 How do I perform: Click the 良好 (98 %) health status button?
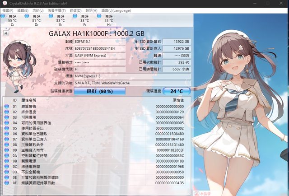tap(100, 91)
